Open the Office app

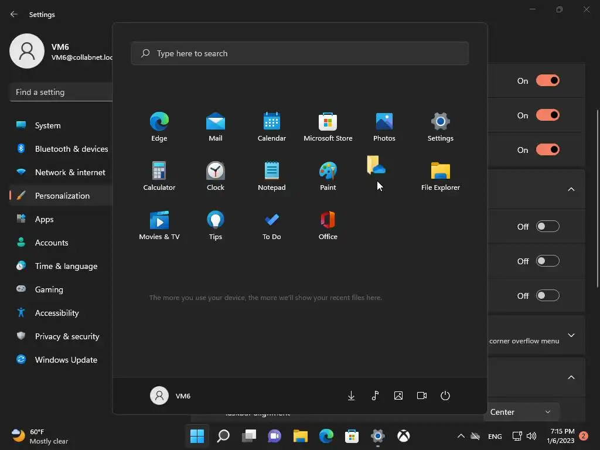[328, 226]
